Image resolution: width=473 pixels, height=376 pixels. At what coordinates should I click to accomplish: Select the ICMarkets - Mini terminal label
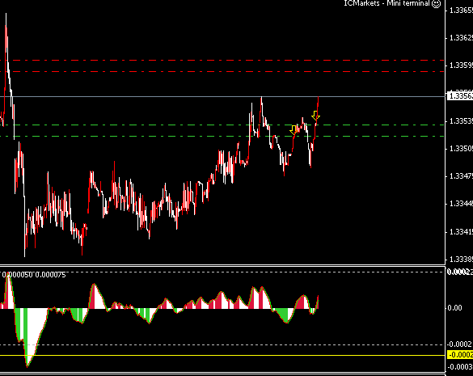[386, 3]
